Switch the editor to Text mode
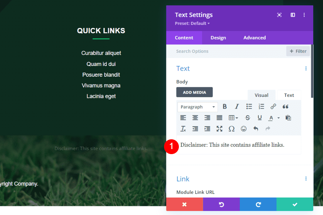 click(x=289, y=95)
